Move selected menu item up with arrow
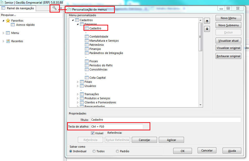The width and height of the screenshot is (249, 161). pos(207,21)
